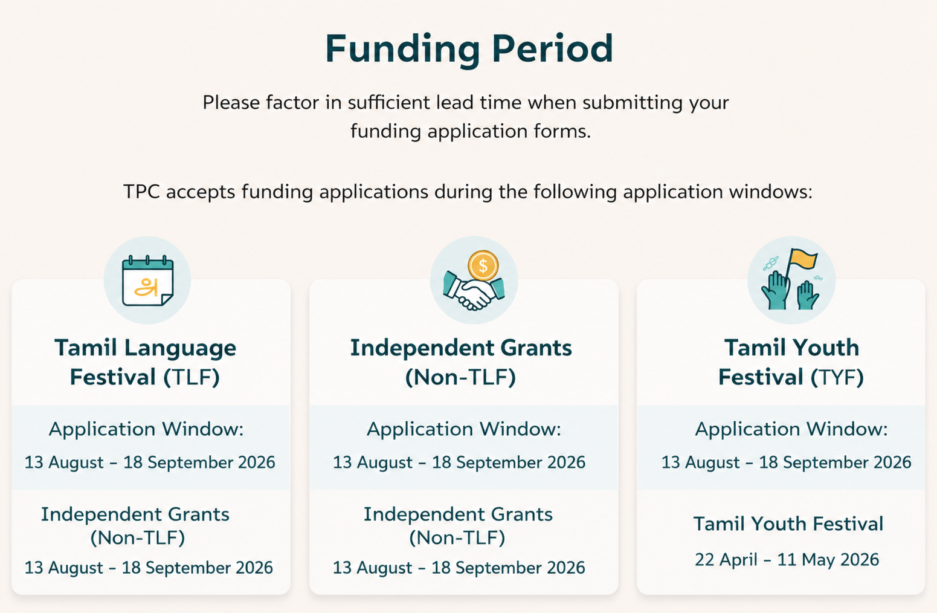The image size is (937, 613).
Task: Click the Tamil calendar icon
Action: pos(147,281)
